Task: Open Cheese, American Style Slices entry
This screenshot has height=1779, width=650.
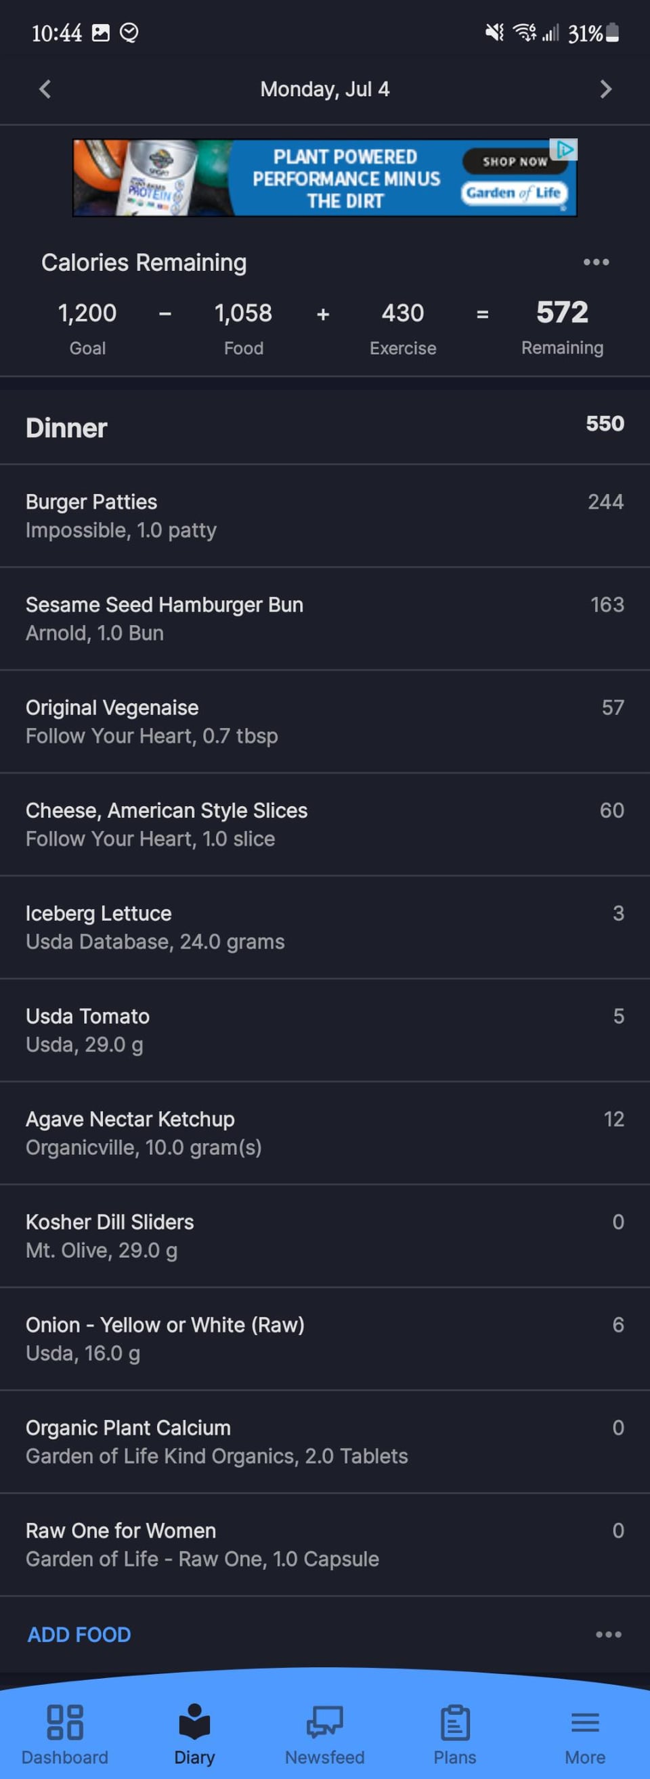Action: (x=324, y=824)
